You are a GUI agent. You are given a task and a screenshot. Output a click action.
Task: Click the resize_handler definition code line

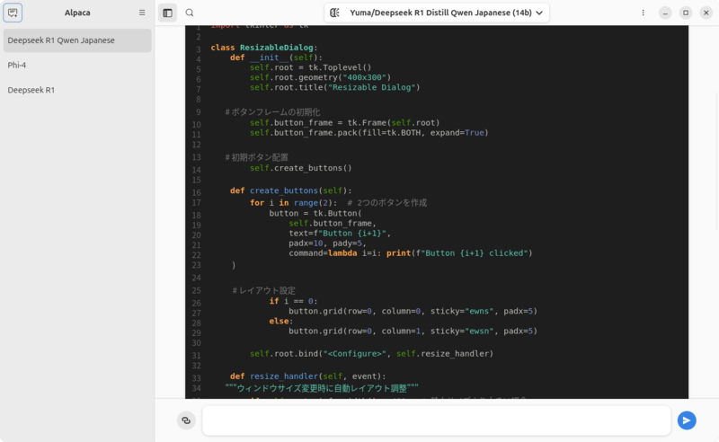(306, 376)
